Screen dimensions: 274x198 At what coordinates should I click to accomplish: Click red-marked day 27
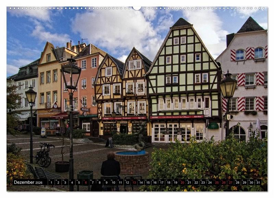tap(230, 182)
